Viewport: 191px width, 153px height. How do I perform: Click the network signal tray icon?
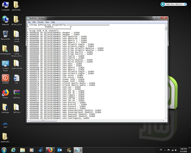172,150
